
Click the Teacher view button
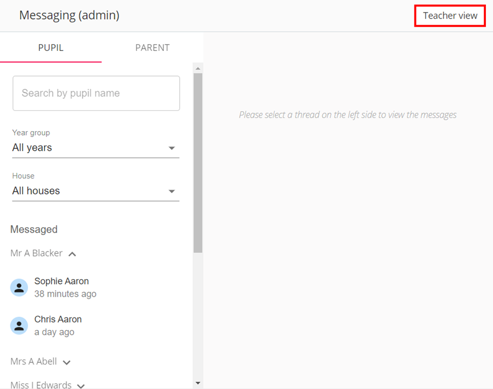point(449,15)
